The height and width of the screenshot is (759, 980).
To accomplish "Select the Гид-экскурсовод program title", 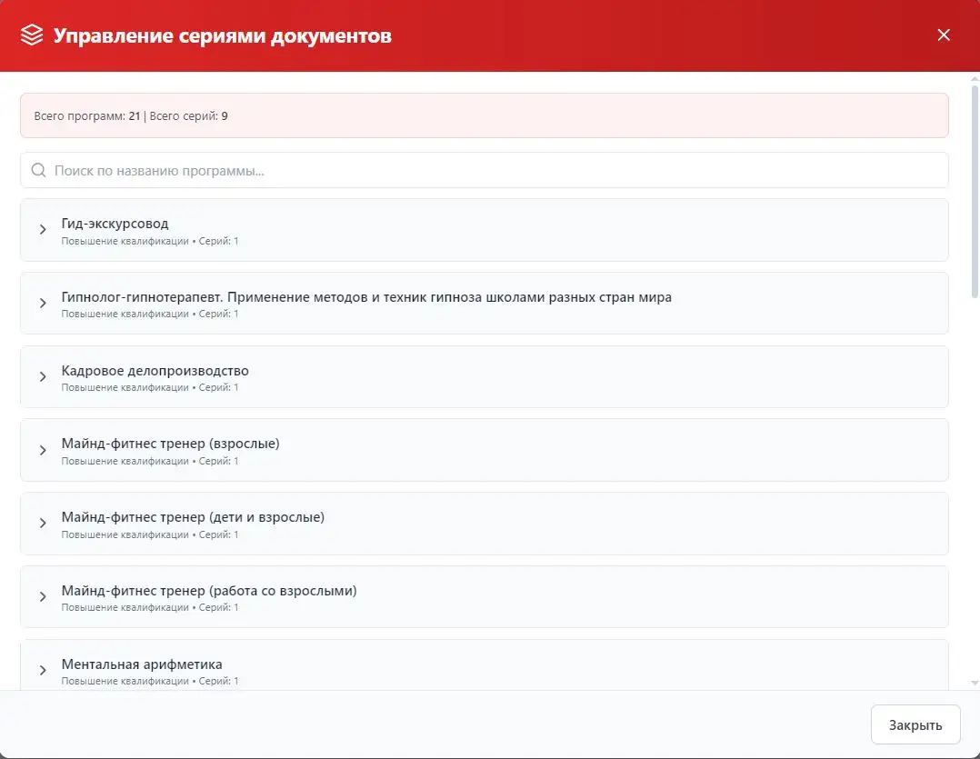I will (x=115, y=224).
